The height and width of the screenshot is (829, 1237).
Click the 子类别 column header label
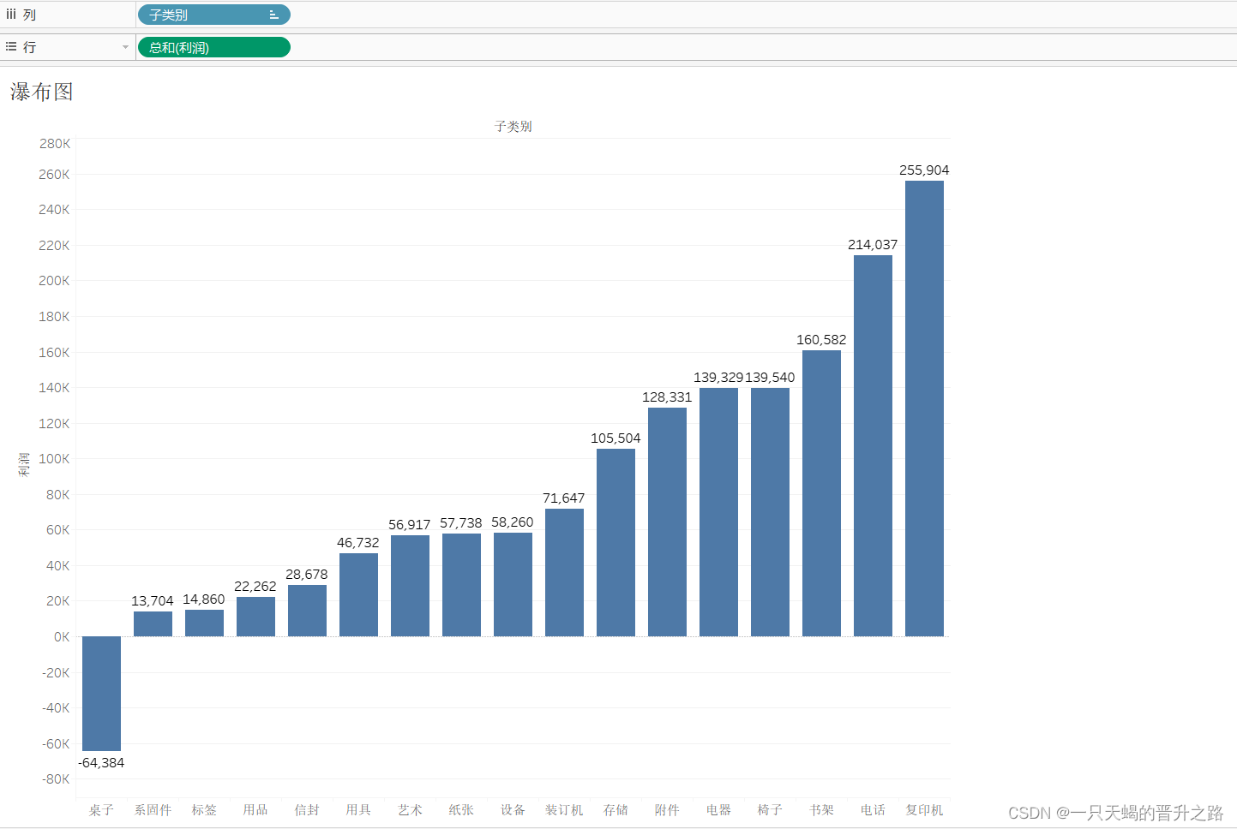click(513, 126)
